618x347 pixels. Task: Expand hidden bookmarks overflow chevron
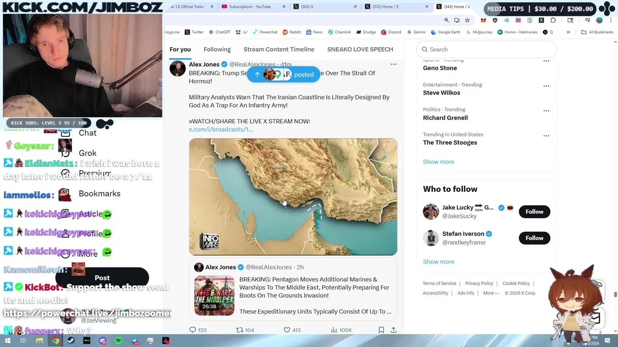[568, 32]
